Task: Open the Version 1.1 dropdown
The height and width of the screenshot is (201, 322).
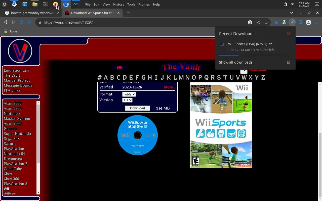Action: (x=127, y=100)
